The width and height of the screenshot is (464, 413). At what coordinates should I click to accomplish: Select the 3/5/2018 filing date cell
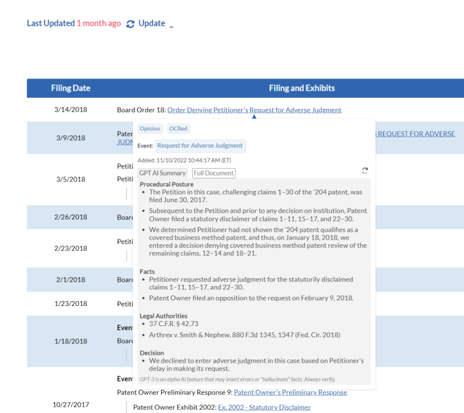pyautogui.click(x=71, y=179)
